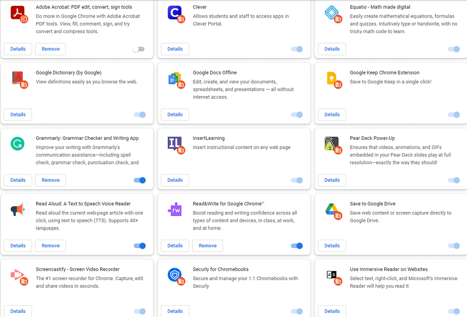Click the Google Docs Offline icon

click(175, 78)
